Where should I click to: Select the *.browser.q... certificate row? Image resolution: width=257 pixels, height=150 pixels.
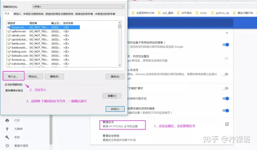[44, 60]
